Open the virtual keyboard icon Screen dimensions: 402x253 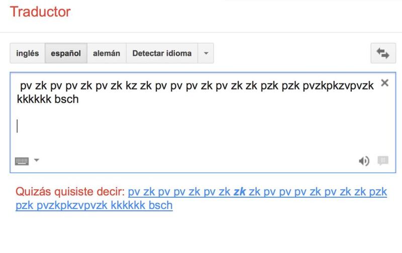[x=22, y=161]
